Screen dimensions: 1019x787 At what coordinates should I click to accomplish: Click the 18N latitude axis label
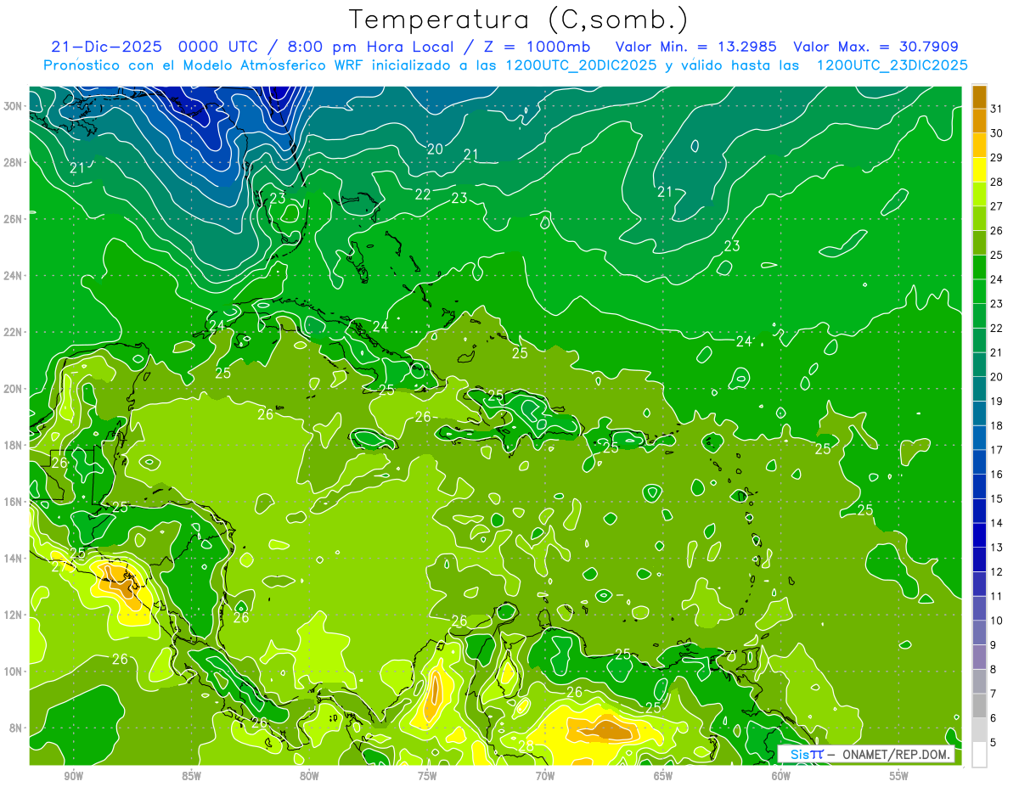(13, 445)
